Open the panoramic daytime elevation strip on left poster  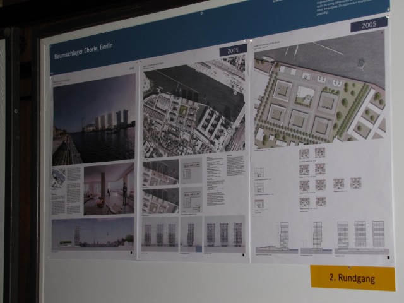(93, 233)
